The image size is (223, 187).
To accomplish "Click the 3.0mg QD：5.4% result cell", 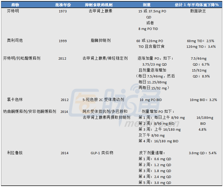I will pyautogui.click(x=203, y=153).
